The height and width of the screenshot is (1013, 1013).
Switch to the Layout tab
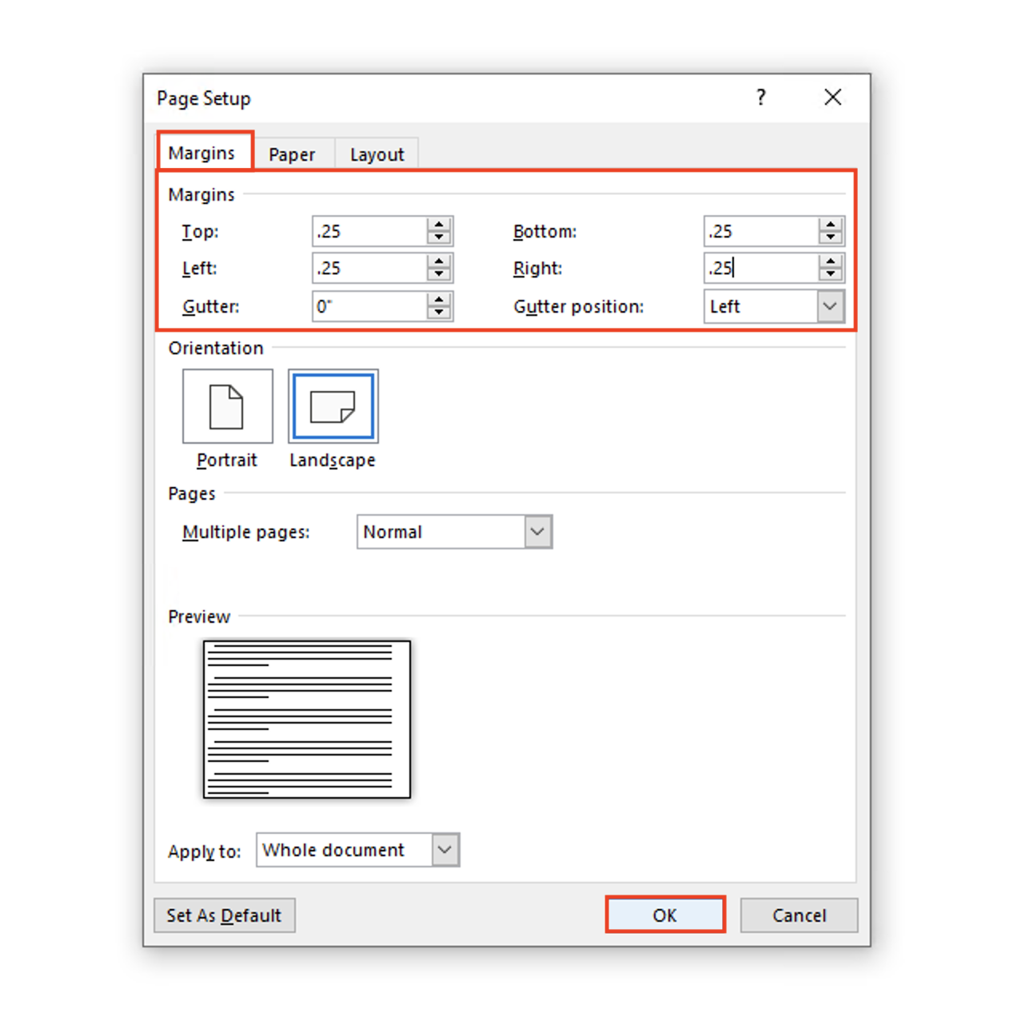(377, 154)
